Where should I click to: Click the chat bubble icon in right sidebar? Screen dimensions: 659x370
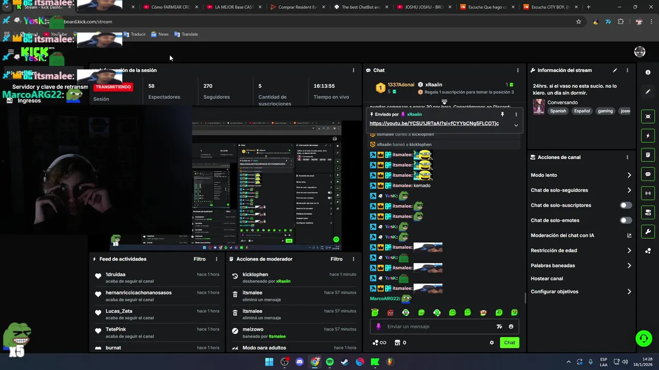click(648, 174)
